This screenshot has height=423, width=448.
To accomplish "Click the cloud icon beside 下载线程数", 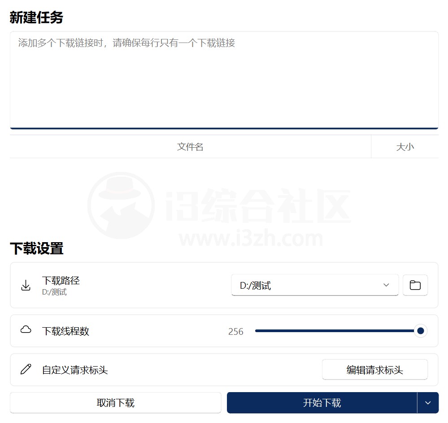I will click(26, 330).
